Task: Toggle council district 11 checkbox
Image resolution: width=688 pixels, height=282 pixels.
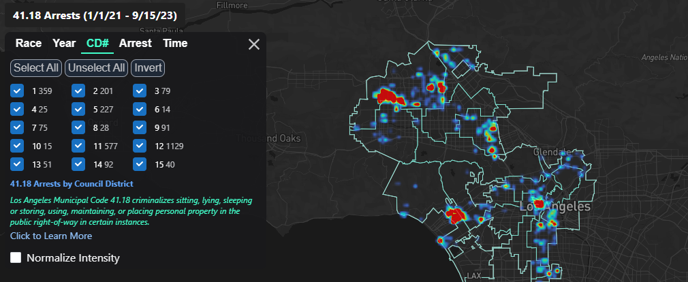Action: pyautogui.click(x=78, y=146)
